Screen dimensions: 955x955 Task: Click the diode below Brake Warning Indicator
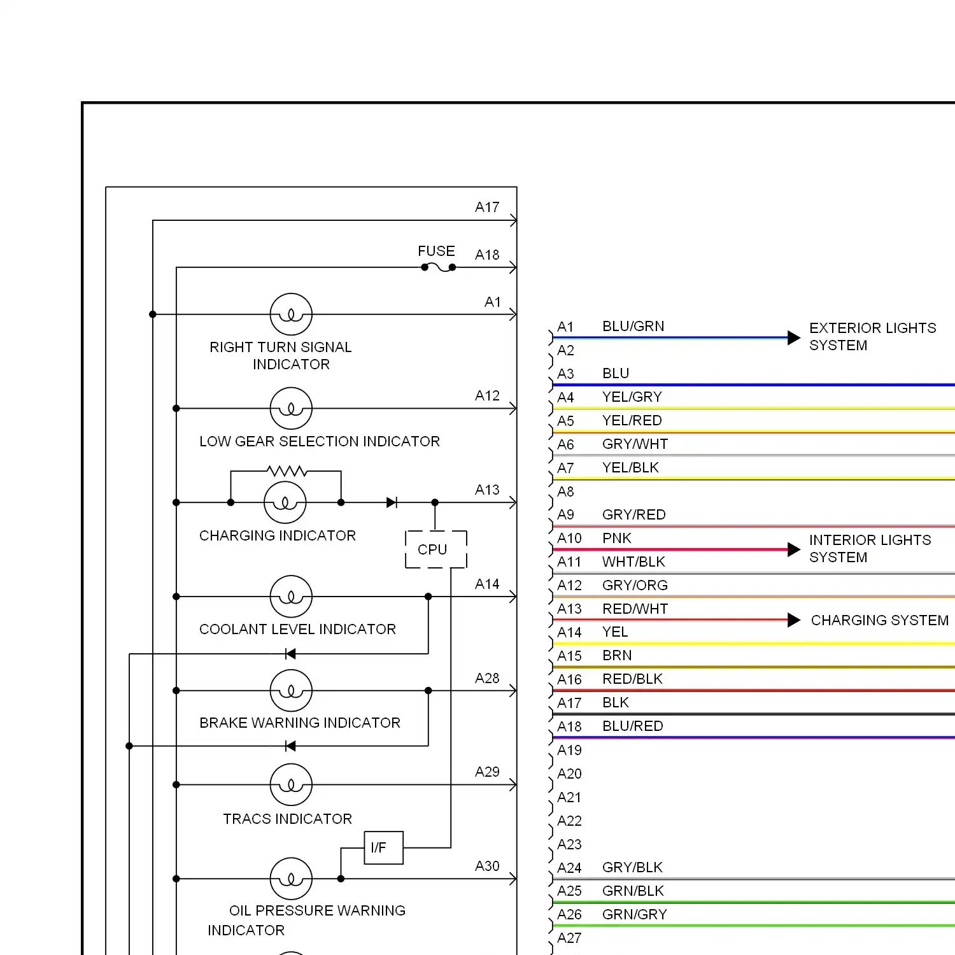tap(290, 746)
